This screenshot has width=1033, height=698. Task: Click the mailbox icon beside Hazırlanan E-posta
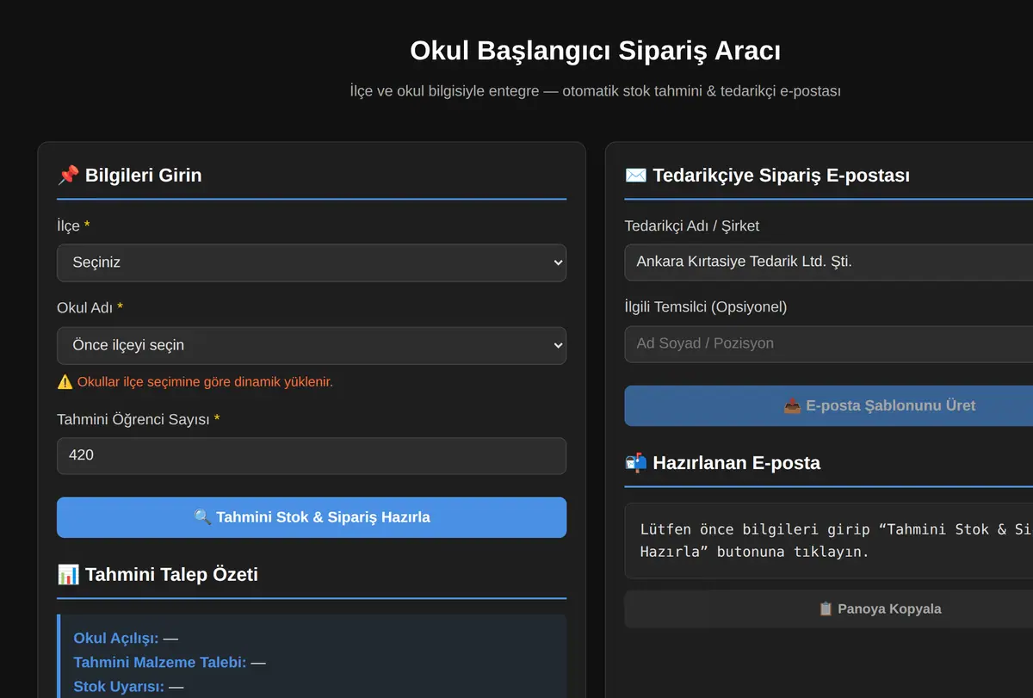coord(635,463)
